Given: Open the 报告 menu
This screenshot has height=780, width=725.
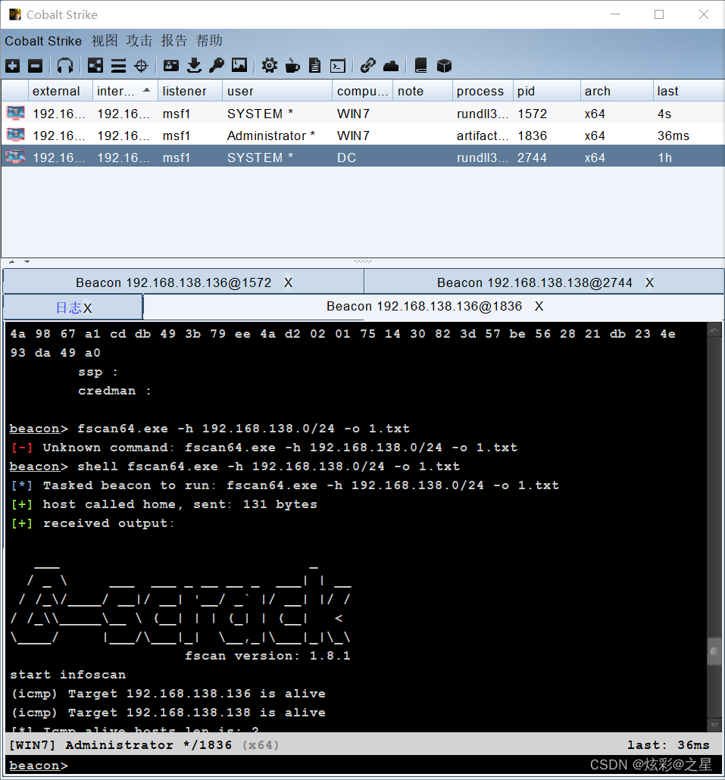Looking at the screenshot, I should pos(174,41).
